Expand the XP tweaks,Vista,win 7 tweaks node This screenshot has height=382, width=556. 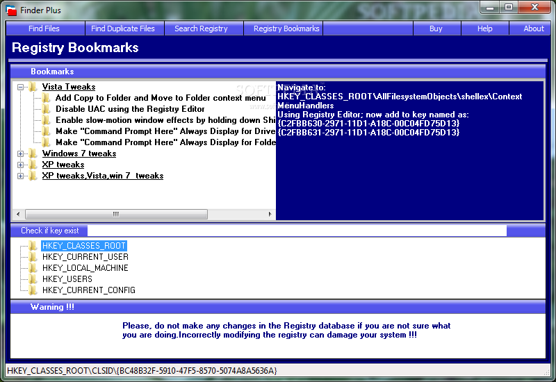(20, 176)
